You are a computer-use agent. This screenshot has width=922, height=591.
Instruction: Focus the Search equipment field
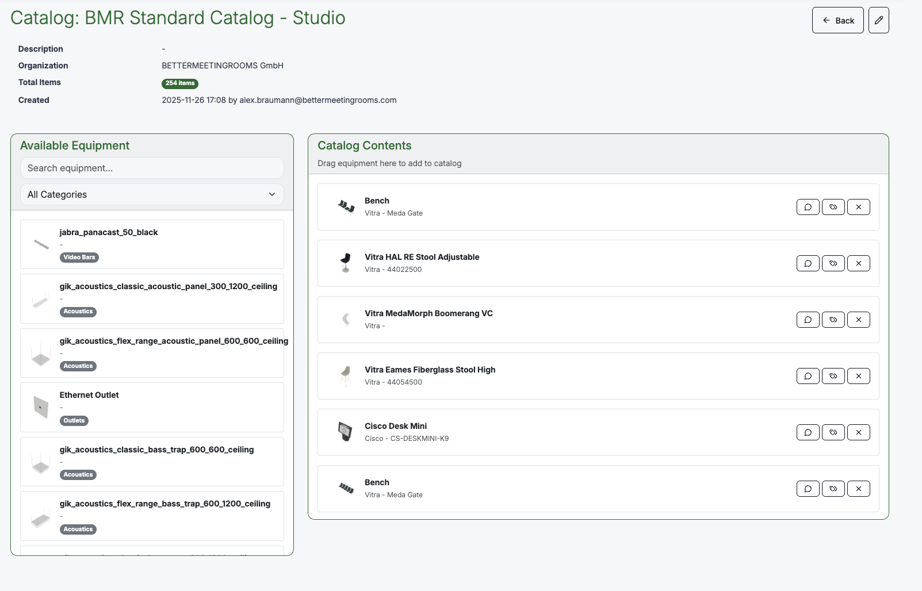point(152,168)
